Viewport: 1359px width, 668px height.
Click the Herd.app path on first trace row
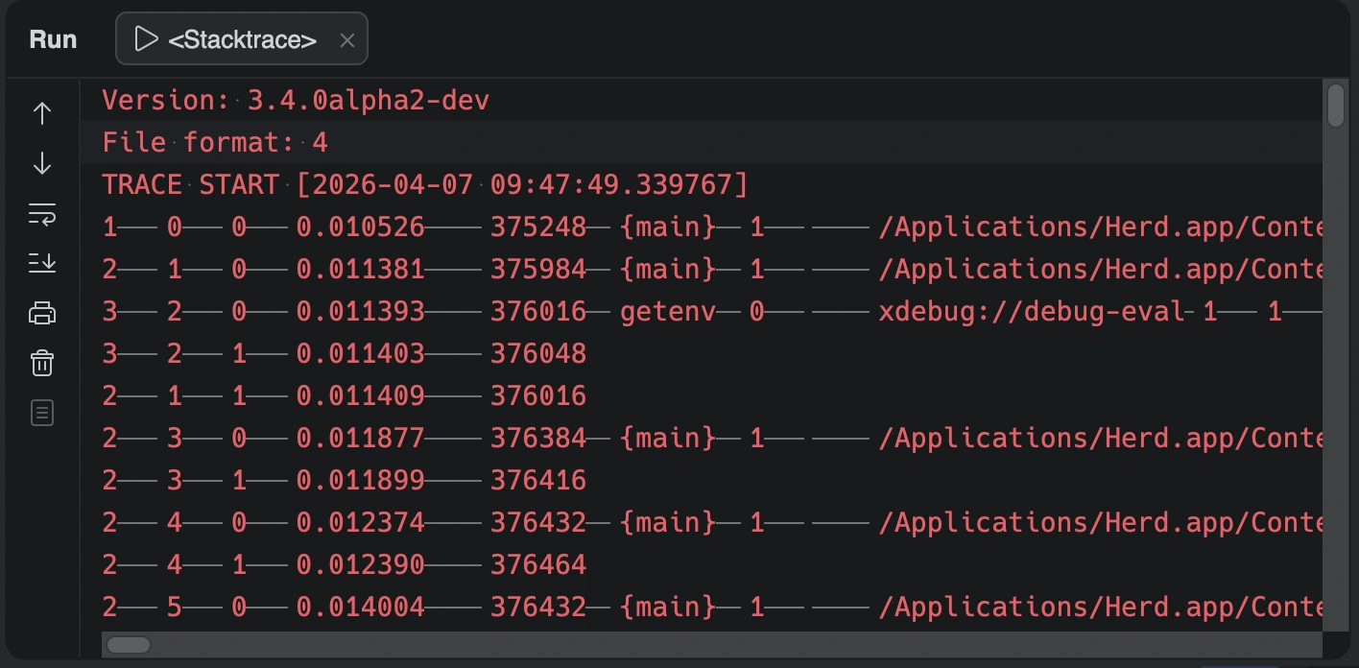point(1101,227)
